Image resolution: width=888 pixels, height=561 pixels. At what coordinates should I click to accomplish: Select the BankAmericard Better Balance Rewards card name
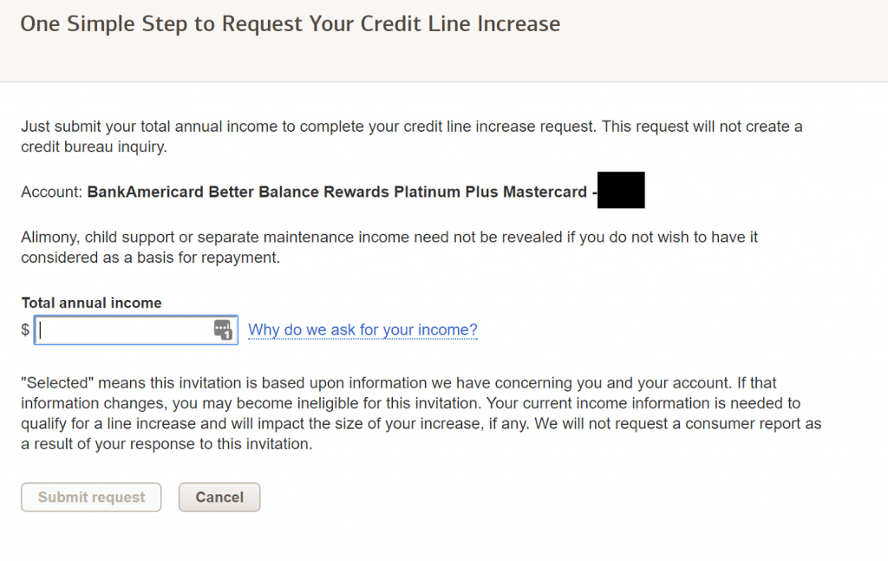point(337,192)
